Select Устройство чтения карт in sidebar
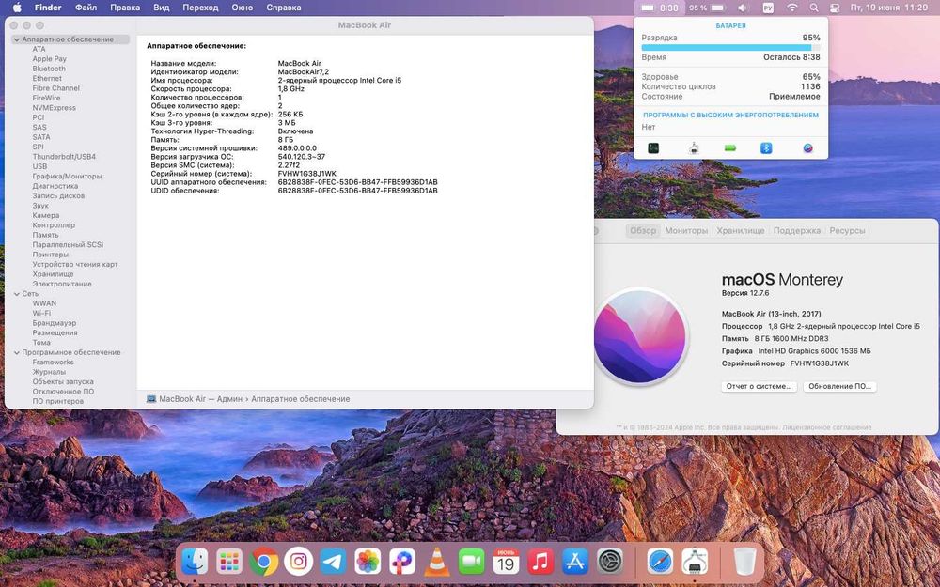 (75, 264)
